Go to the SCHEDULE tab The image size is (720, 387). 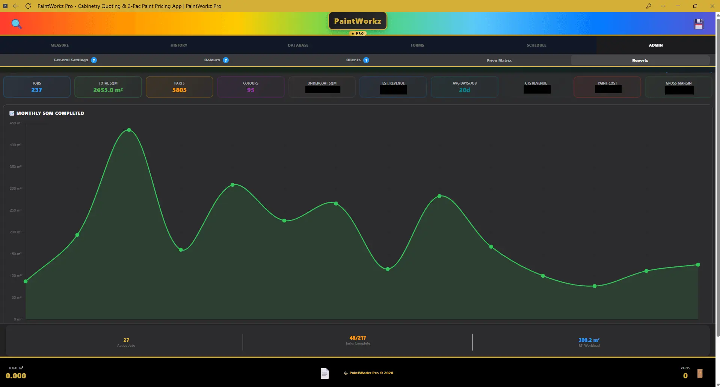click(536, 45)
